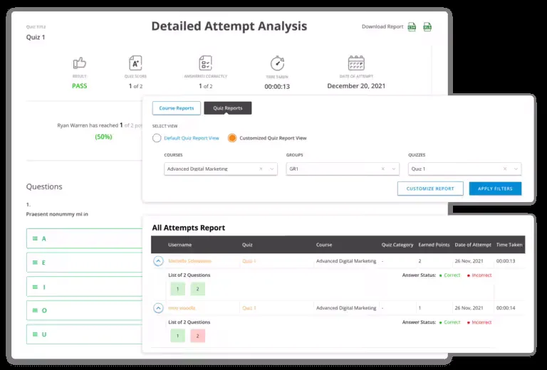Viewport: 547px width, 370px height.
Task: Click the Answered Correctly checklist icon
Action: (x=205, y=63)
